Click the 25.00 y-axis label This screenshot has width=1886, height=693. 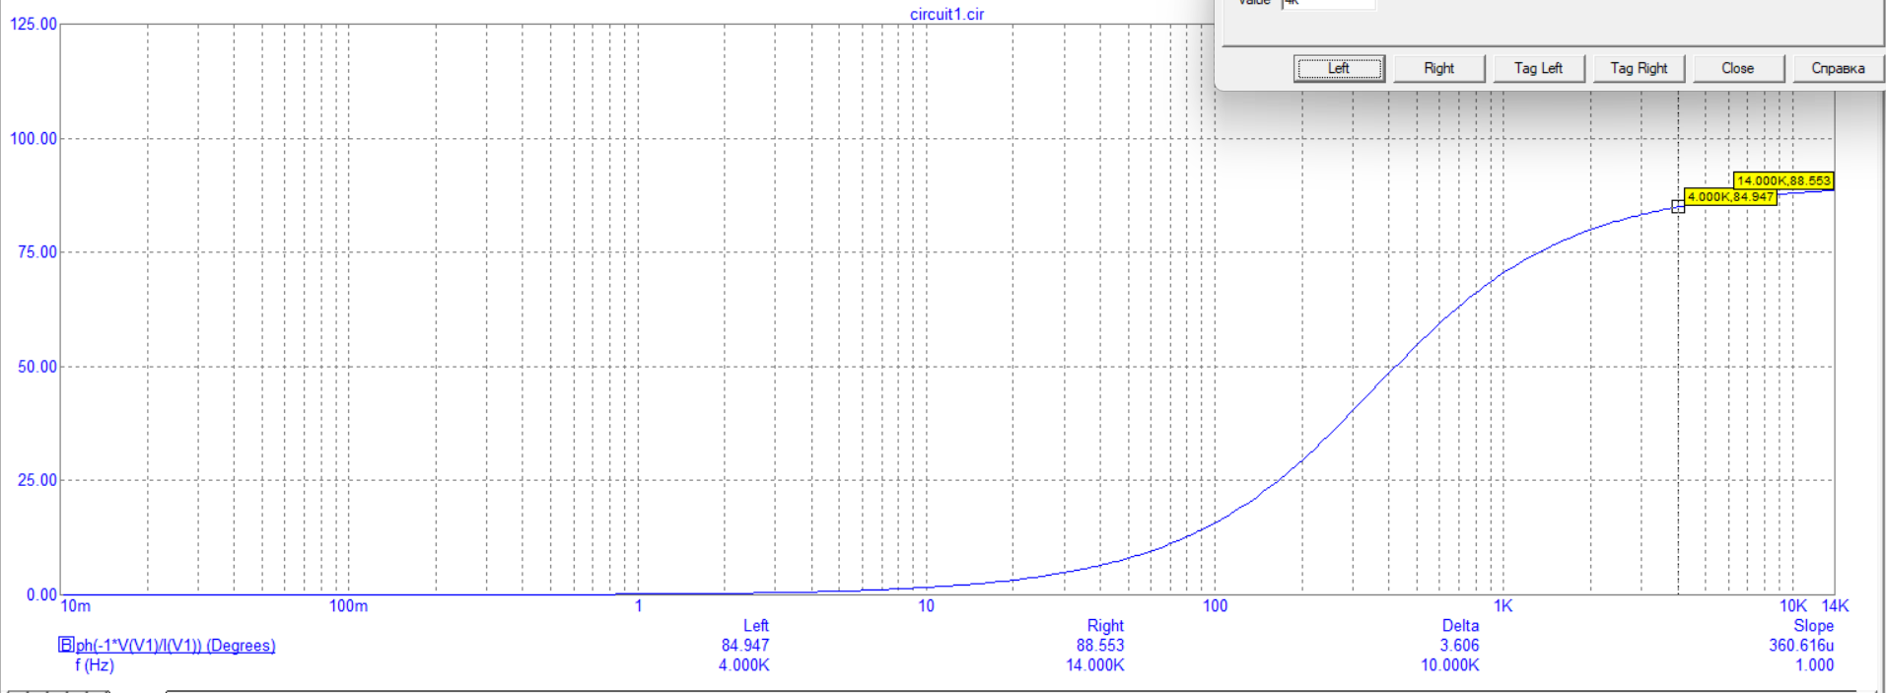coord(37,480)
